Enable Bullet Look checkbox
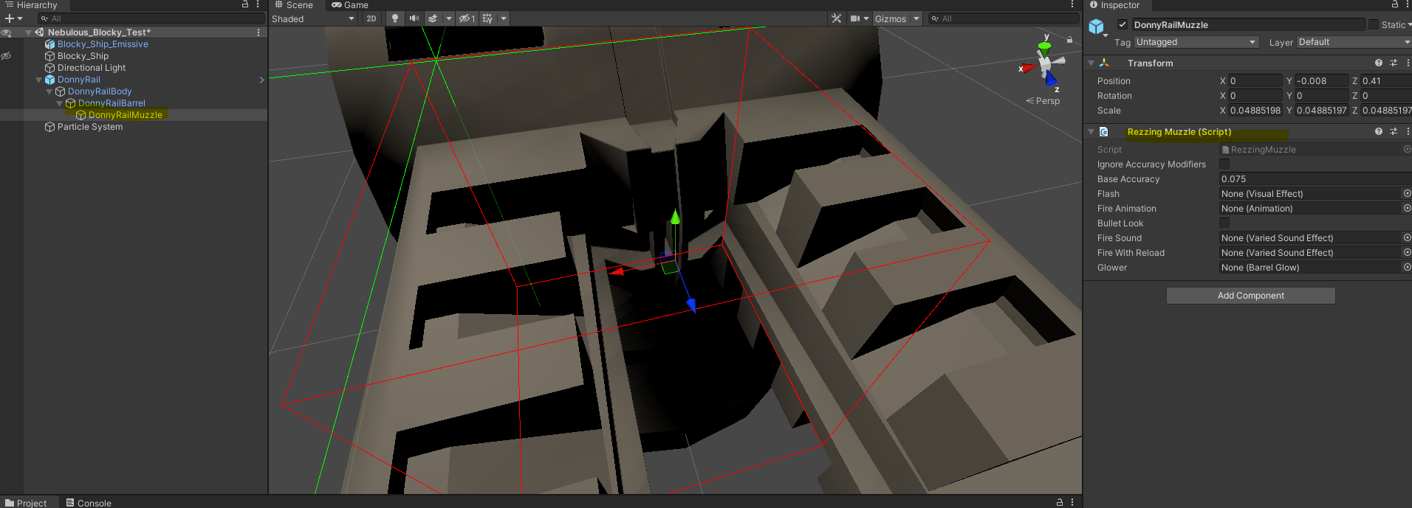Screen dimensions: 1412x508 tap(1224, 223)
